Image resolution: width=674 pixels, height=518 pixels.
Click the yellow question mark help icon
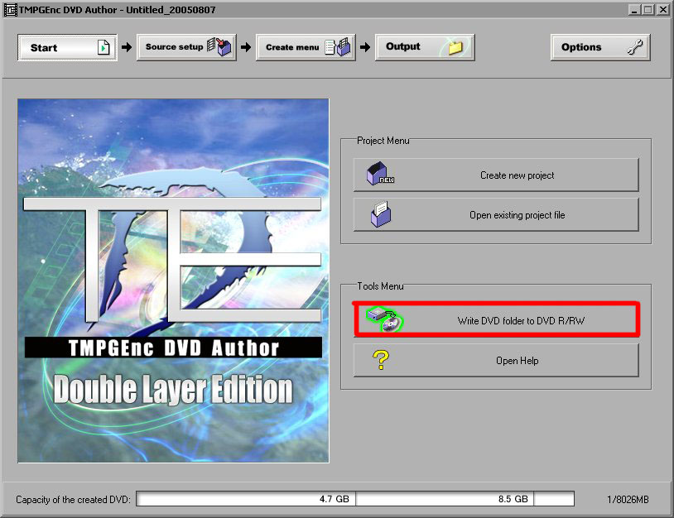[381, 360]
